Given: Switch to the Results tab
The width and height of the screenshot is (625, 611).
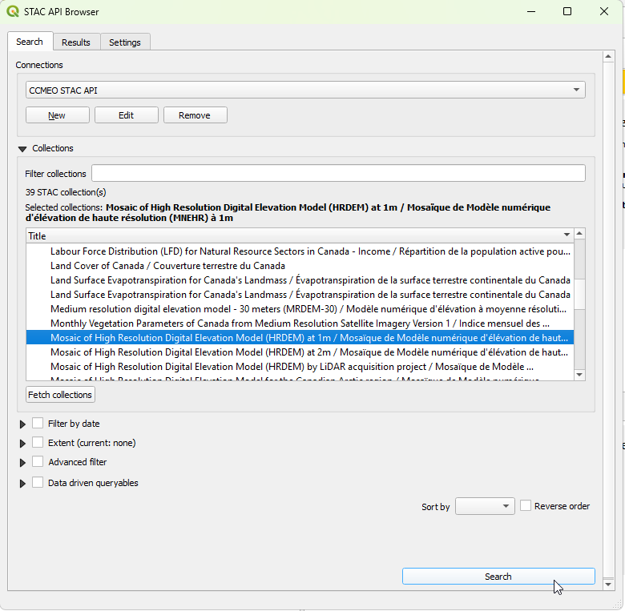Looking at the screenshot, I should 76,42.
